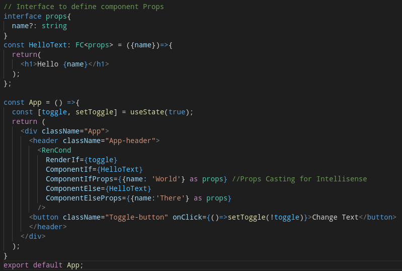Click the string "App" in div className

95,131
